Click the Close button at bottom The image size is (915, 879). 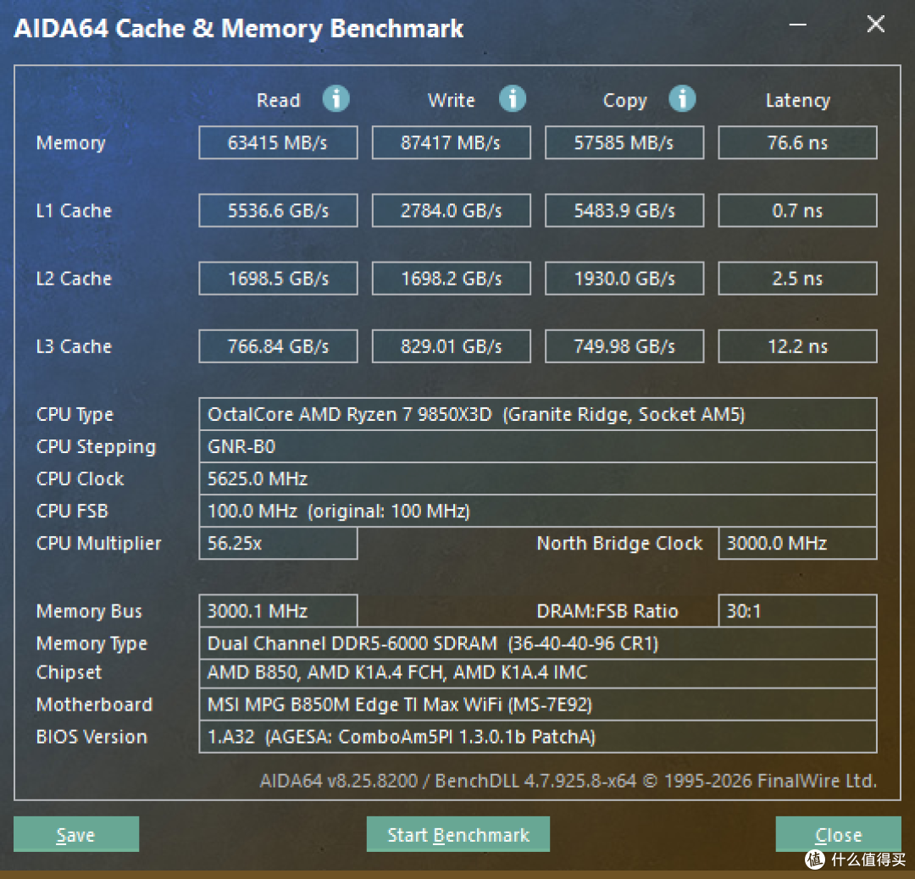(x=838, y=834)
